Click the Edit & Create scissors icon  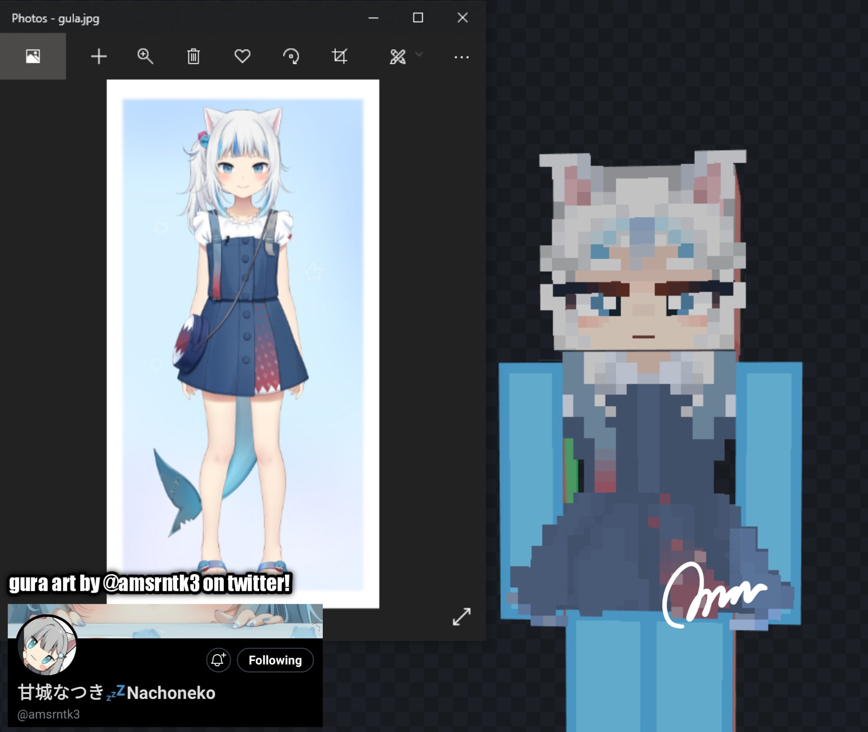pos(397,57)
